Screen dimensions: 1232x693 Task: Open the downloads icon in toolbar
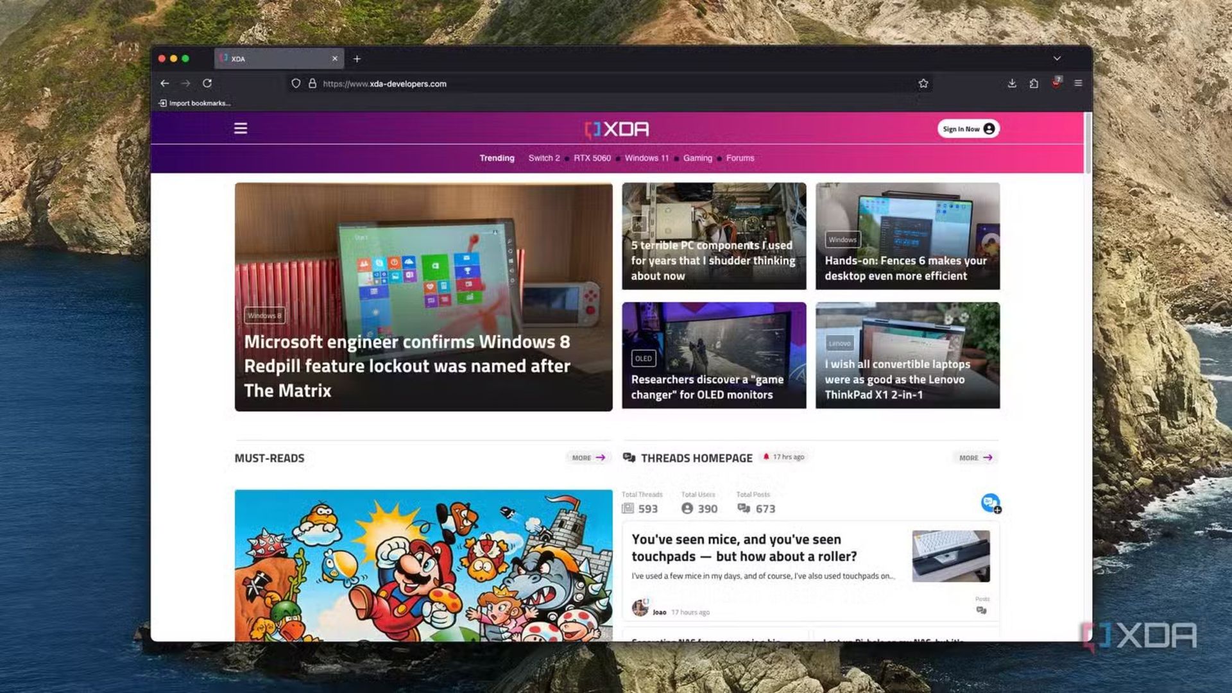[x=1012, y=83]
